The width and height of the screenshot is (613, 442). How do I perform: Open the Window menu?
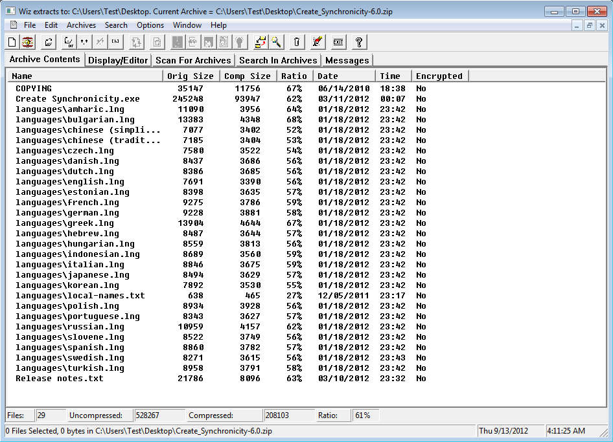tap(187, 25)
